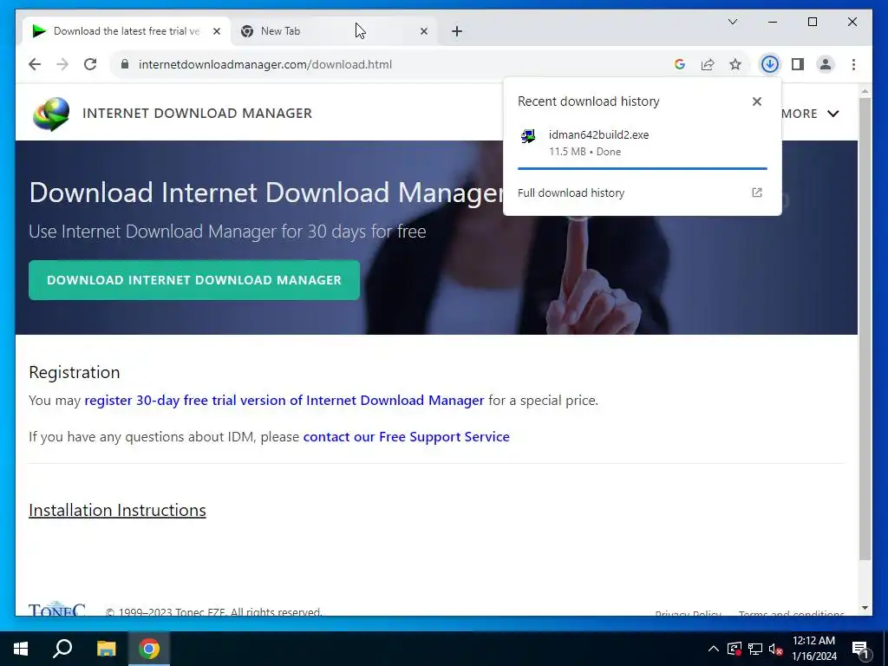Click the Full download history text
This screenshot has height=666, width=888.
tap(571, 193)
